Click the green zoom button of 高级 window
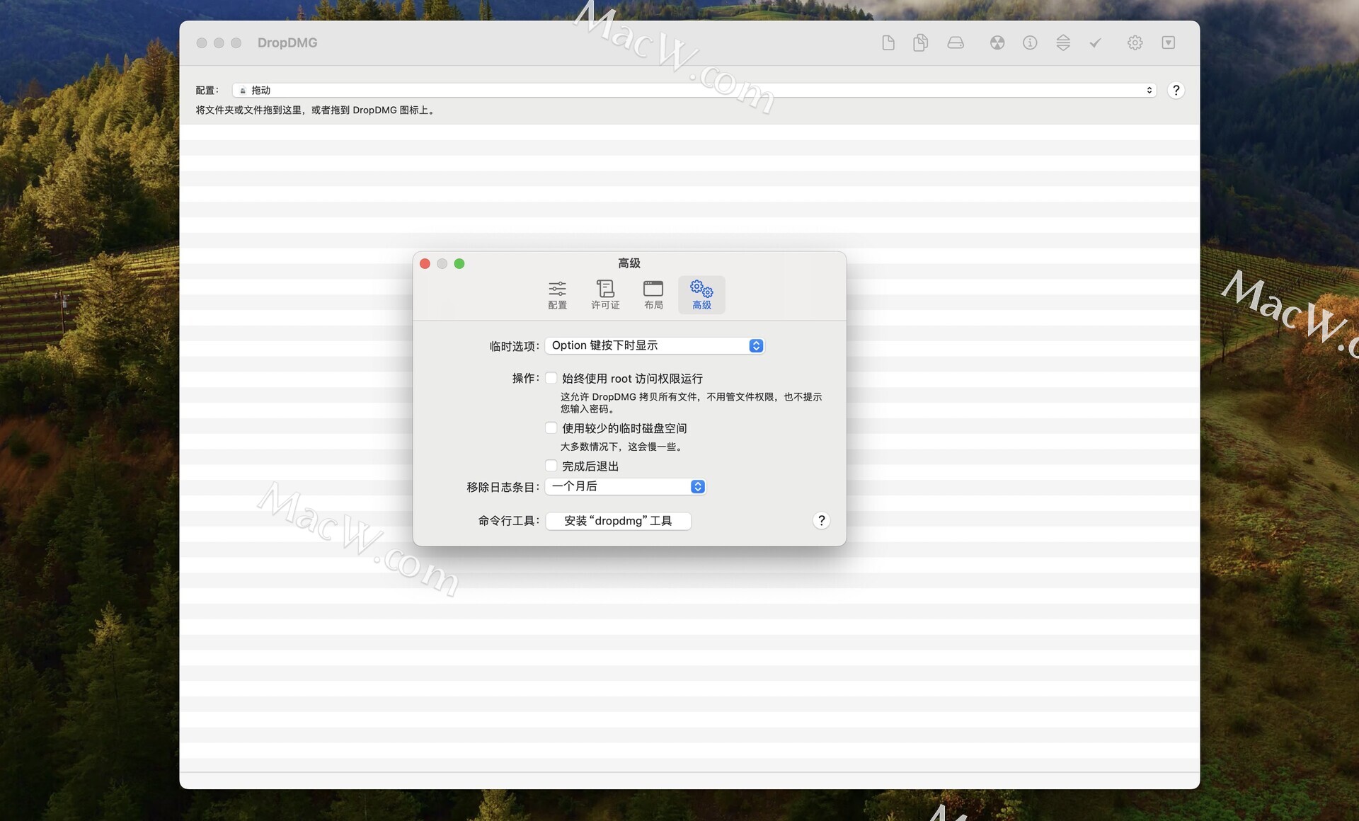Image resolution: width=1359 pixels, height=821 pixels. (459, 264)
